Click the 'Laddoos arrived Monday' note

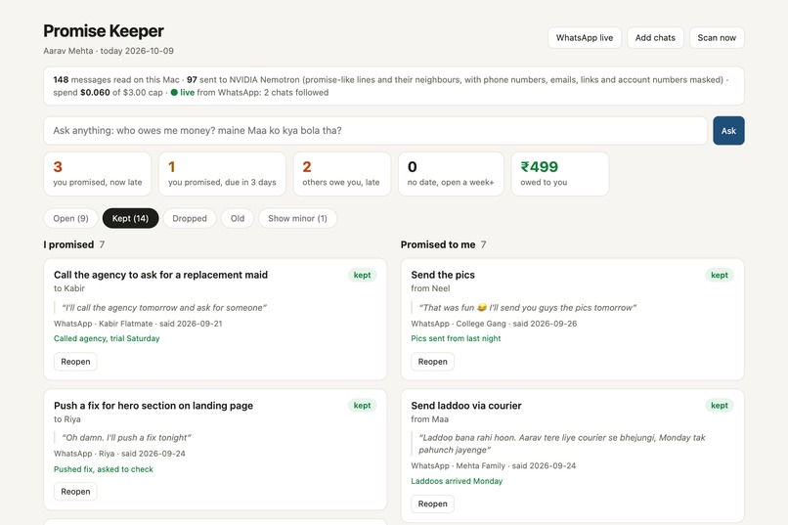coord(457,481)
